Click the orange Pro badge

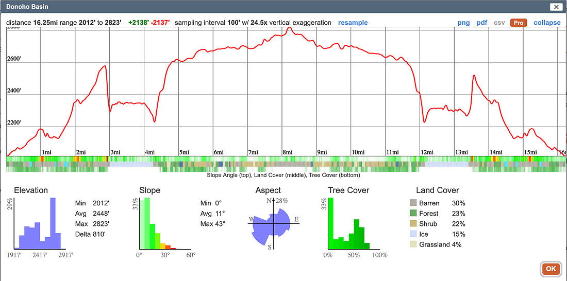coord(518,23)
